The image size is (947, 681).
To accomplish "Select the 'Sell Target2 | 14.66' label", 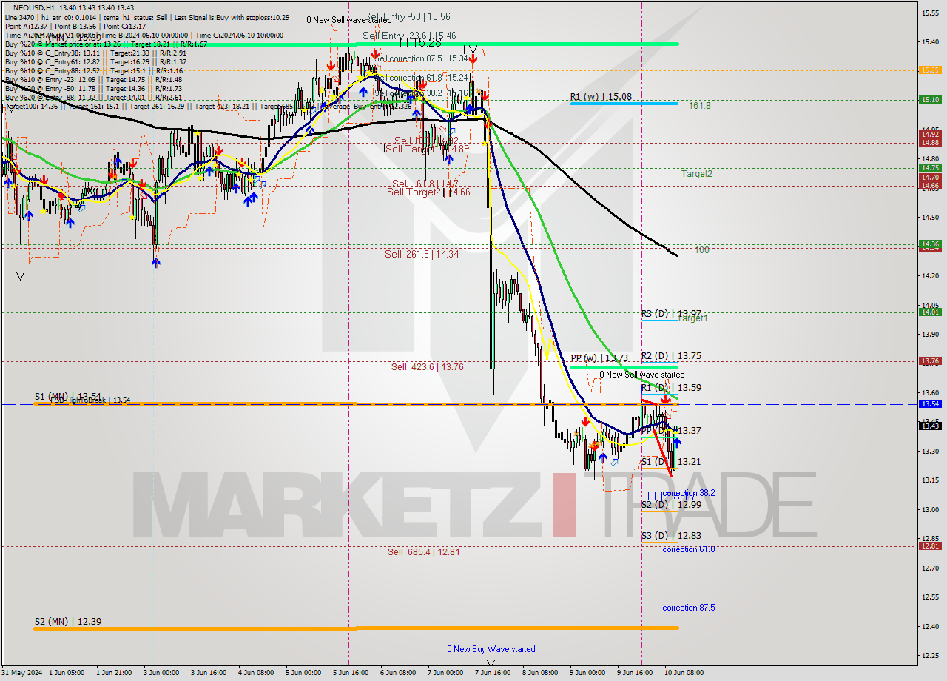I will [428, 192].
